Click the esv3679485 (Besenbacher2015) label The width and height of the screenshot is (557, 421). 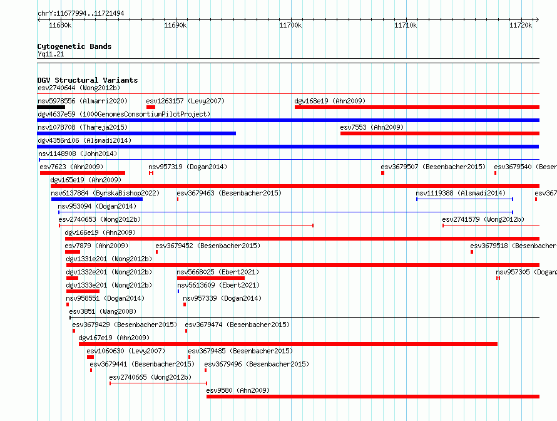tap(240, 351)
